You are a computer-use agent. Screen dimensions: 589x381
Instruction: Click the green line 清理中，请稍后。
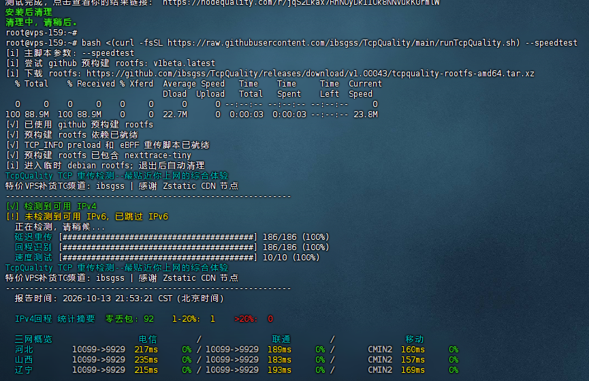(42, 22)
